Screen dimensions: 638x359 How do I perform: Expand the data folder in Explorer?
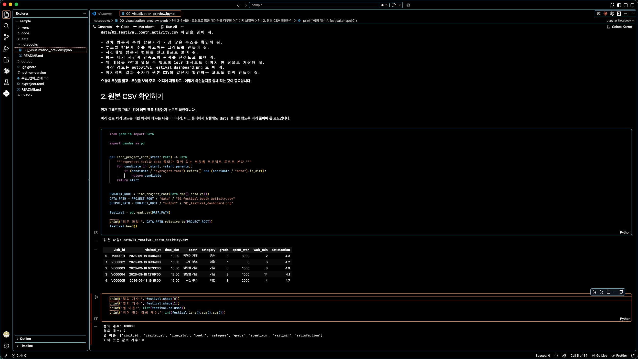[x=25, y=39]
